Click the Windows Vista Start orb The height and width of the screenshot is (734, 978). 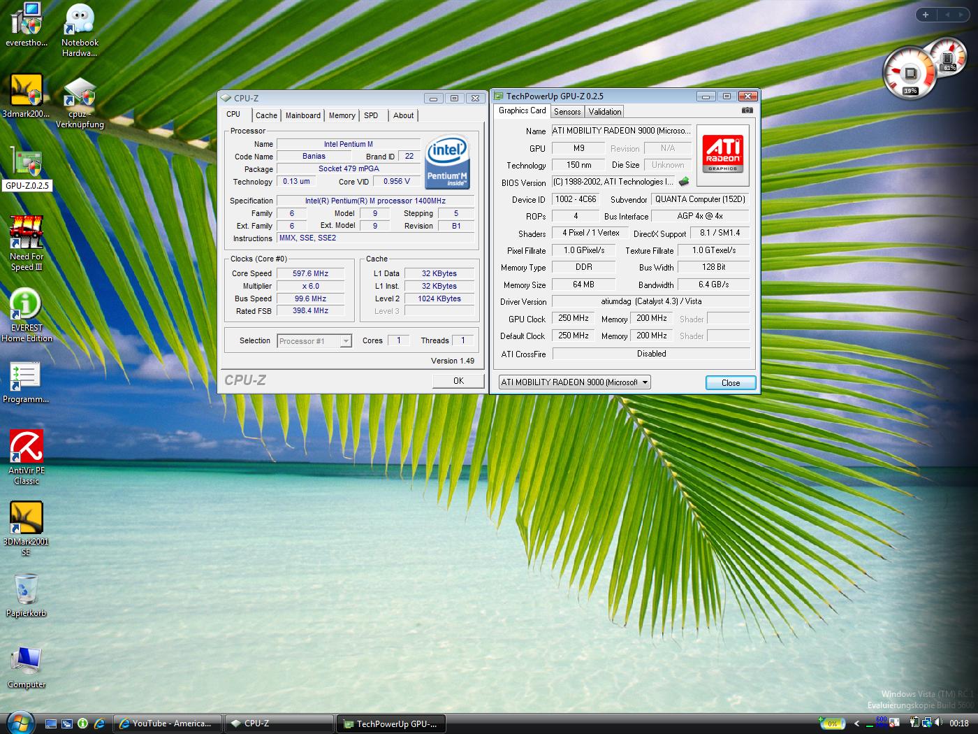coord(20,722)
